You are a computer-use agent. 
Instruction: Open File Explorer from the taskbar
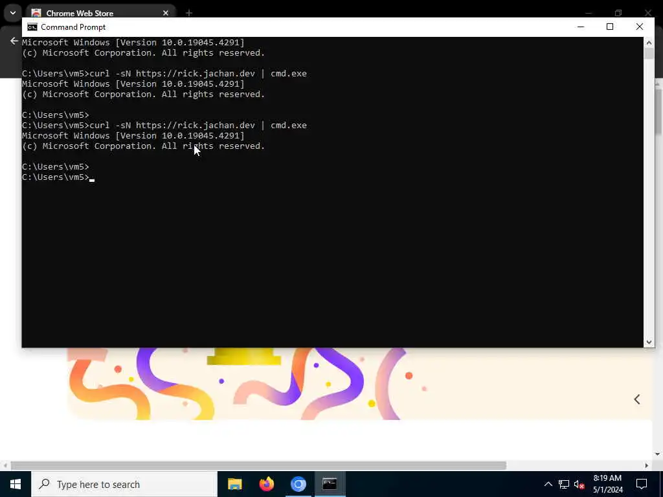(x=234, y=484)
